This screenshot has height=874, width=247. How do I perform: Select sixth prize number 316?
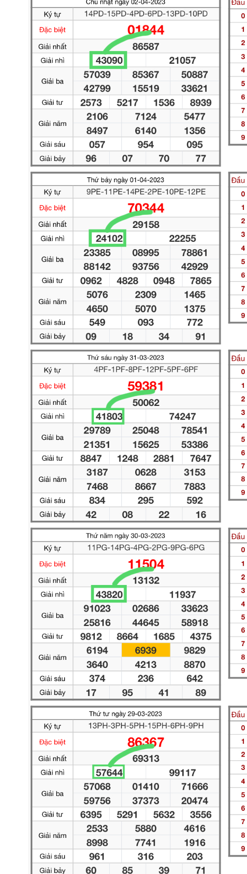click(x=146, y=856)
